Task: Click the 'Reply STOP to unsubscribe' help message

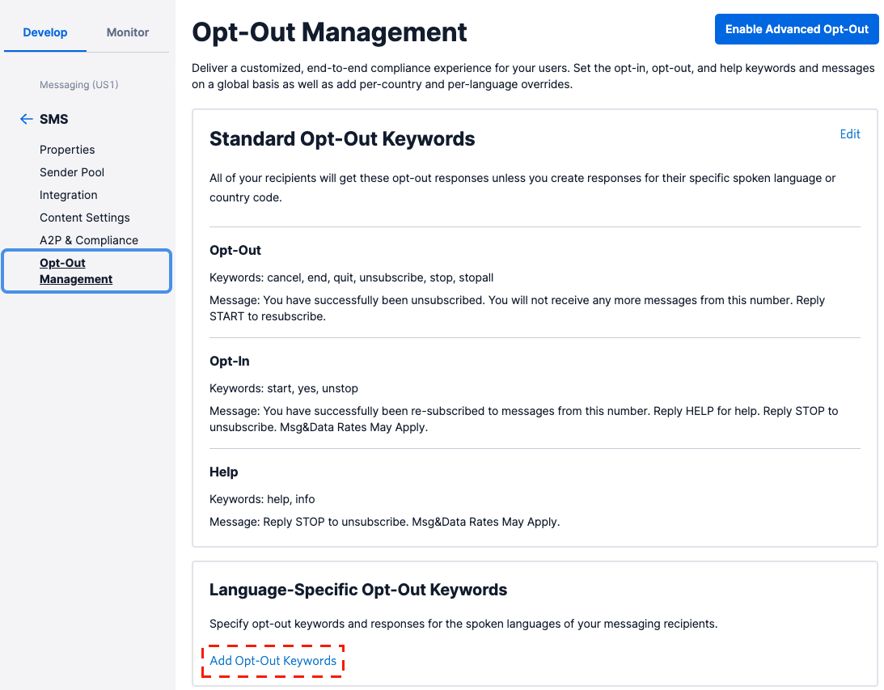Action: pyautogui.click(x=384, y=522)
